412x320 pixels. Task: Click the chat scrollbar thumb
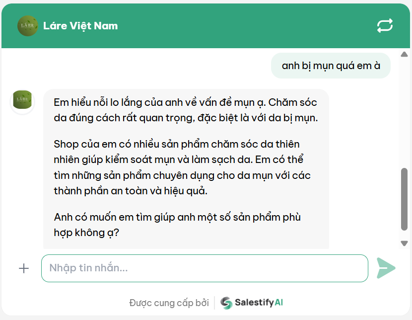pyautogui.click(x=404, y=199)
